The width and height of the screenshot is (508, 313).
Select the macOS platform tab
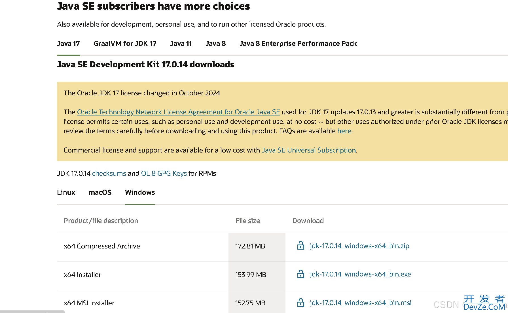coord(100,192)
